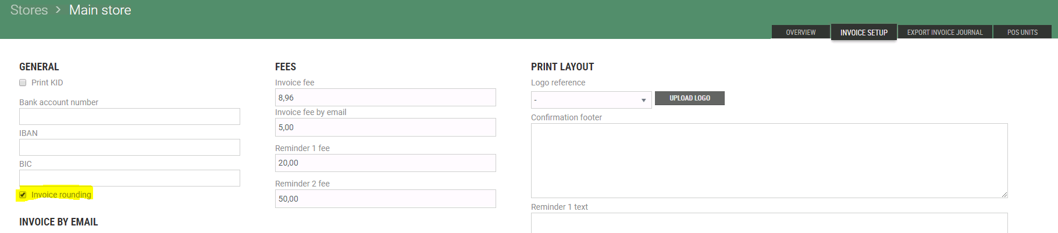Click the Bank account number field
This screenshot has width=1058, height=233.
129,116
